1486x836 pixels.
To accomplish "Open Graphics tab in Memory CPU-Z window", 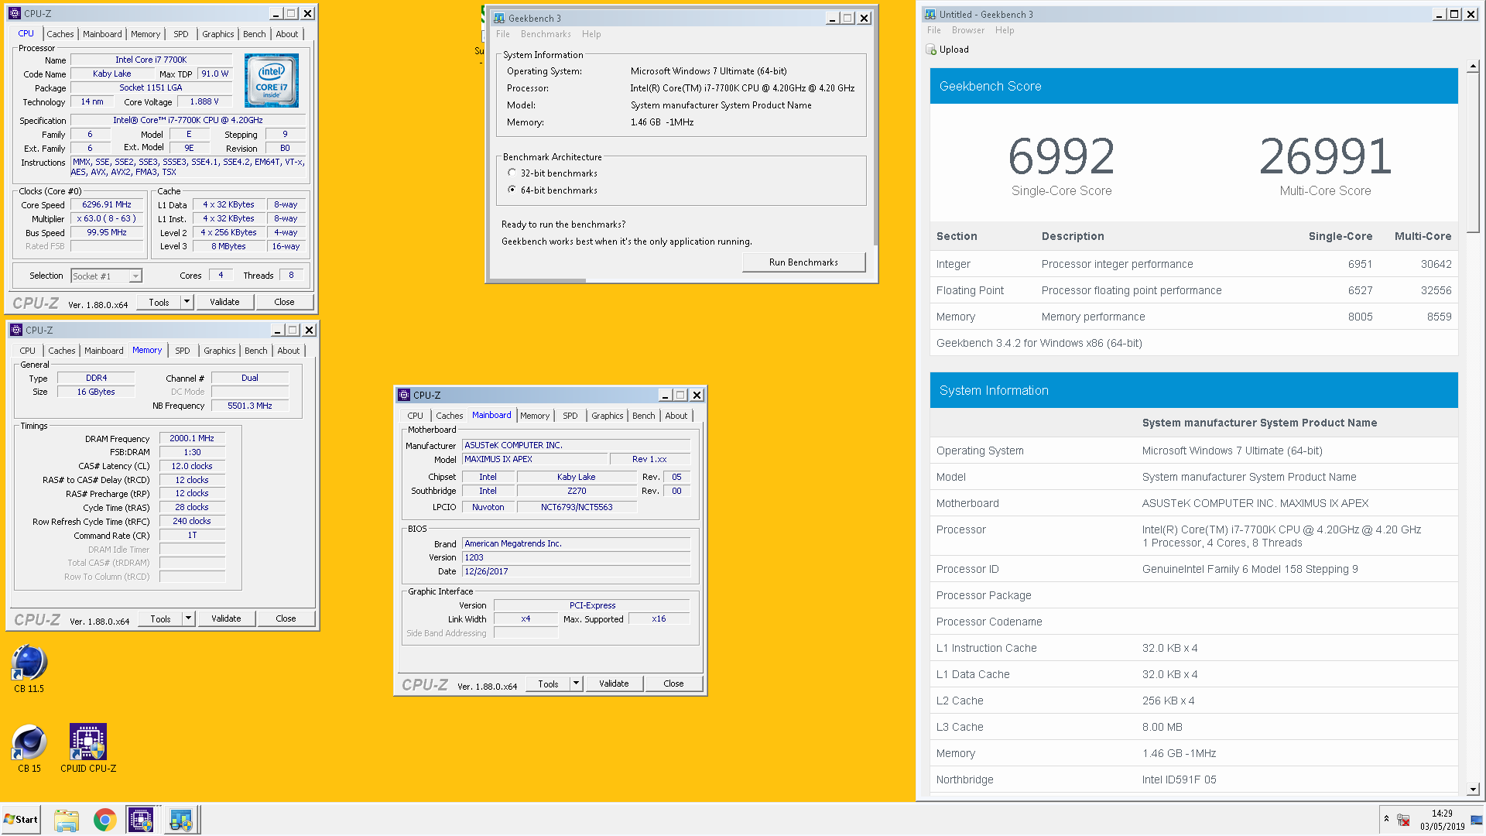I will [220, 351].
